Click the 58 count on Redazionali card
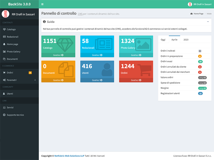This screenshot has width=214, height=160. pos(85,41)
